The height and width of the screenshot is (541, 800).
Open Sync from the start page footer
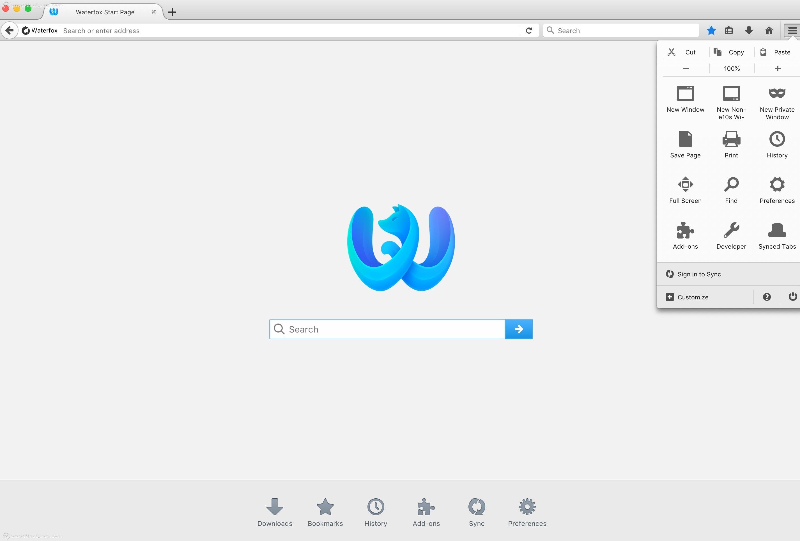[477, 512]
